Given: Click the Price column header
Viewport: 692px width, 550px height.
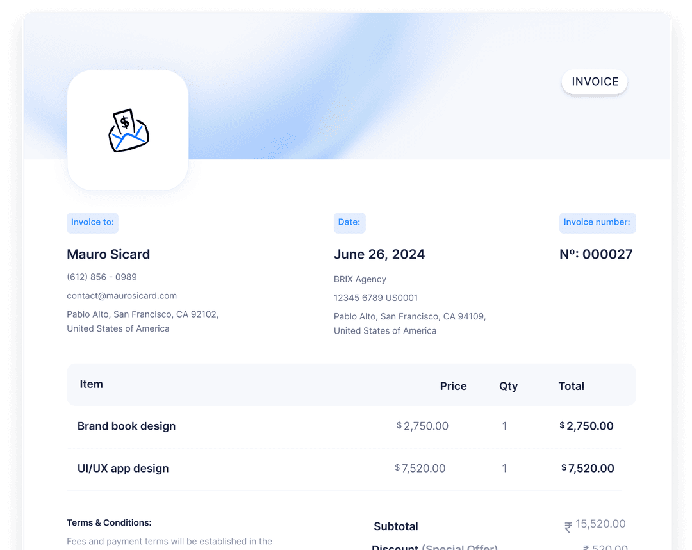Looking at the screenshot, I should pyautogui.click(x=453, y=386).
